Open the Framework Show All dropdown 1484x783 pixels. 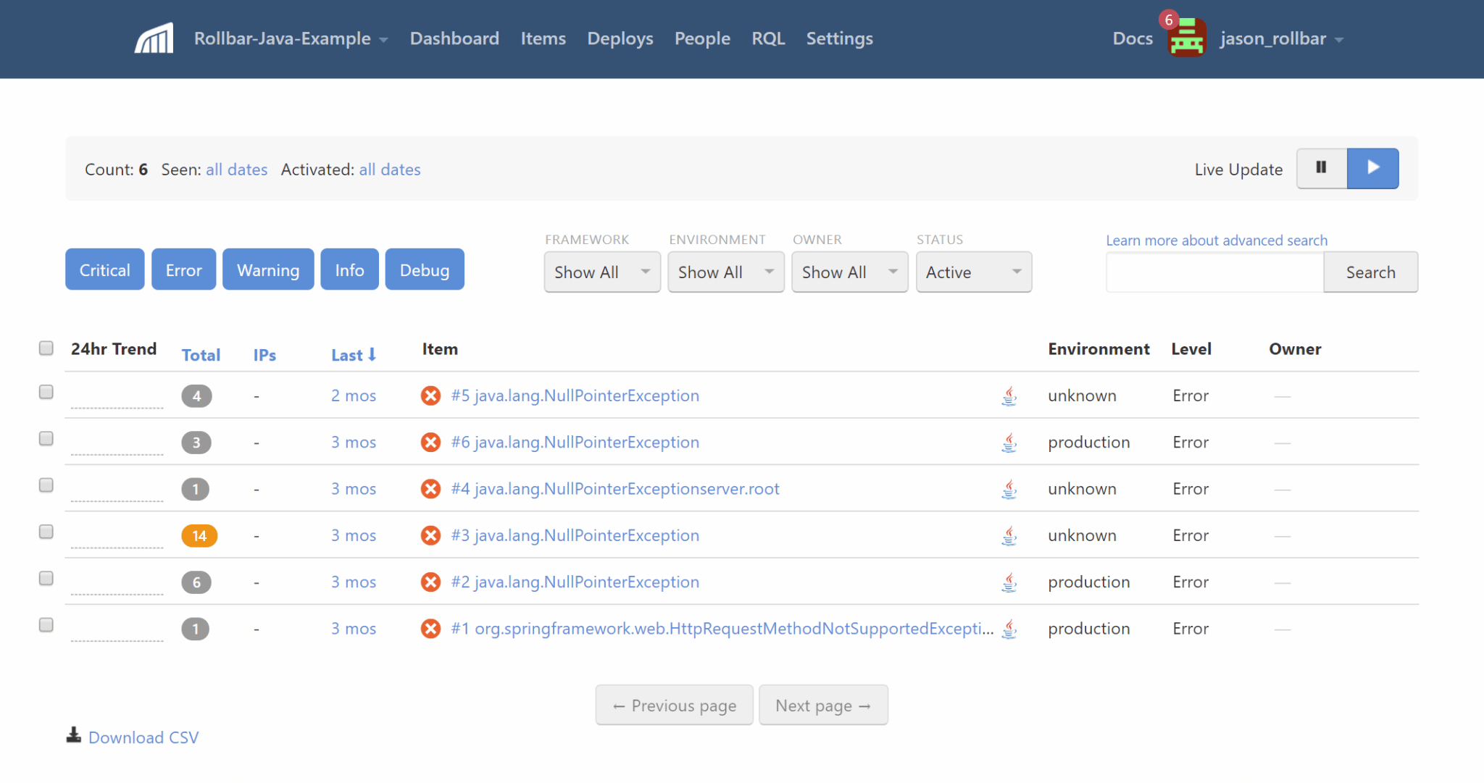click(x=601, y=272)
